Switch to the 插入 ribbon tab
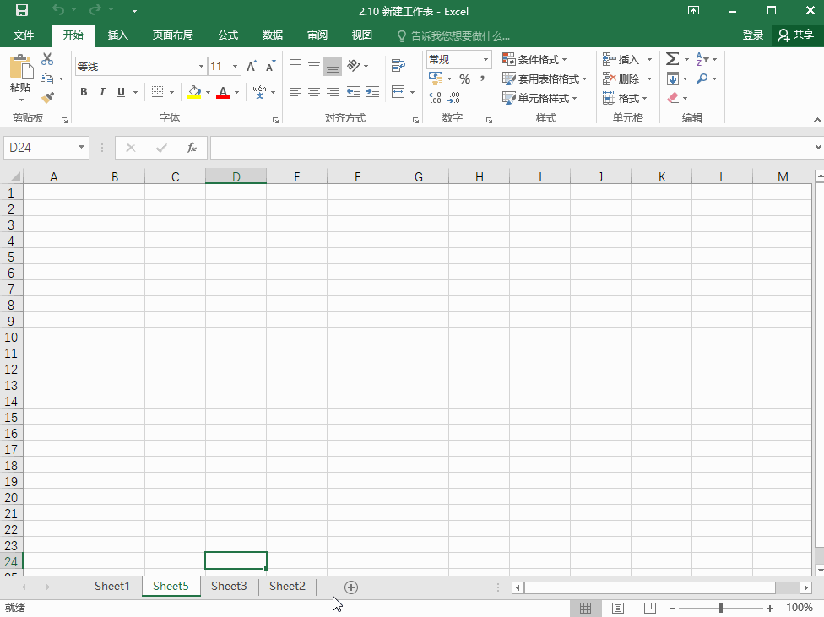Image resolution: width=824 pixels, height=617 pixels. (x=117, y=35)
